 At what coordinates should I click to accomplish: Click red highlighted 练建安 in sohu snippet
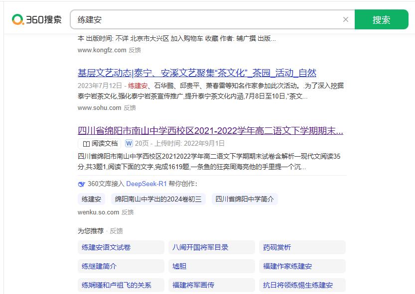tap(138, 86)
